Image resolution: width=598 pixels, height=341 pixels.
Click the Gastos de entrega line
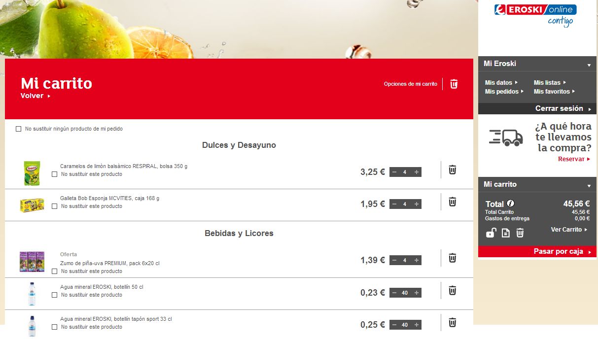[x=537, y=219]
